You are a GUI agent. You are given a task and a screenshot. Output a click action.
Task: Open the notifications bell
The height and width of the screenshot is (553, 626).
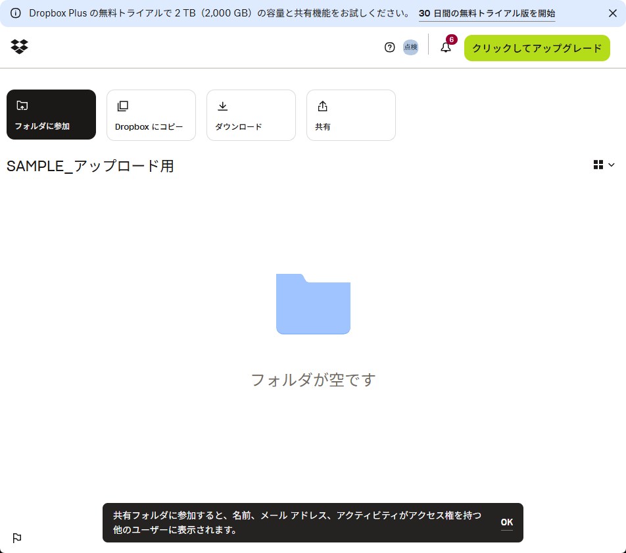(446, 47)
